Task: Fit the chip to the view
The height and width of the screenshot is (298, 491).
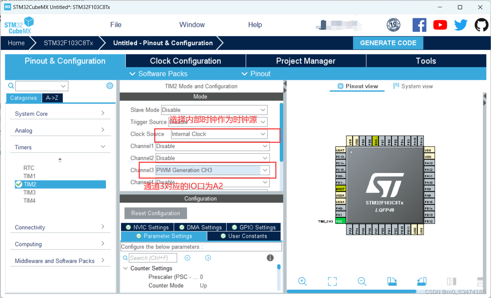Action: click(x=332, y=281)
